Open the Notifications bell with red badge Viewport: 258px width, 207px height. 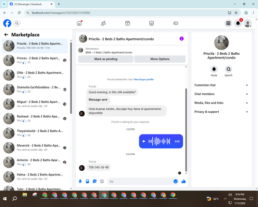click(x=238, y=23)
